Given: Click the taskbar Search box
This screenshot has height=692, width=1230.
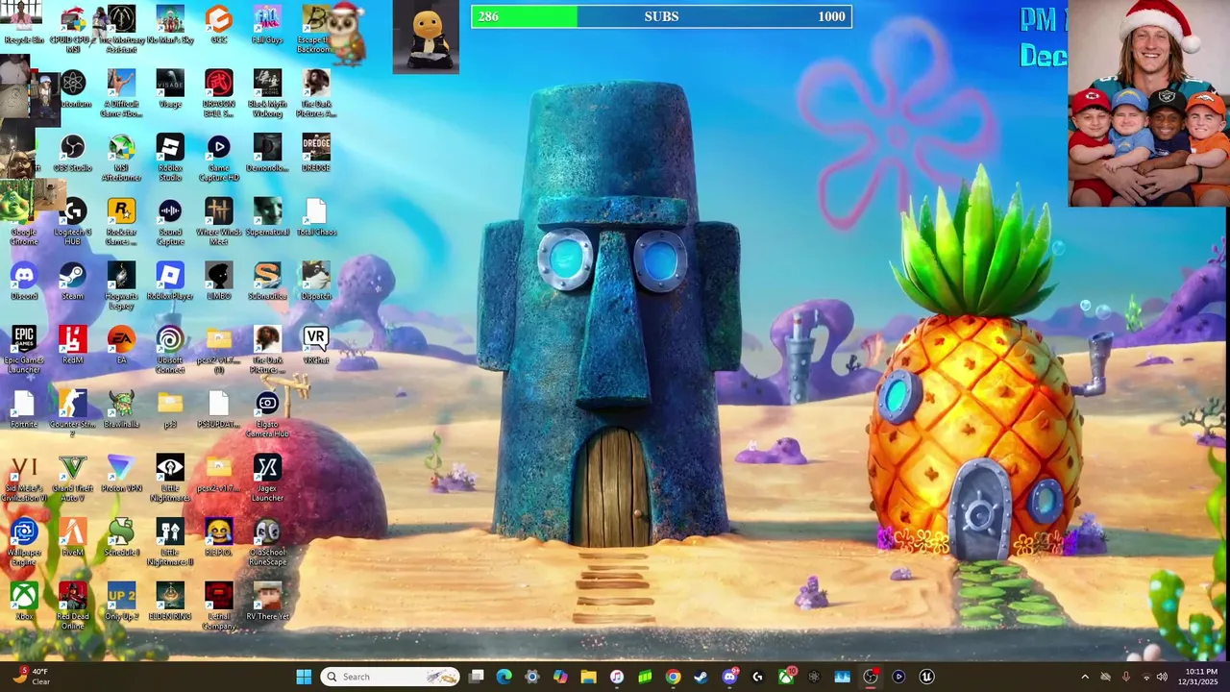Looking at the screenshot, I should coord(390,677).
